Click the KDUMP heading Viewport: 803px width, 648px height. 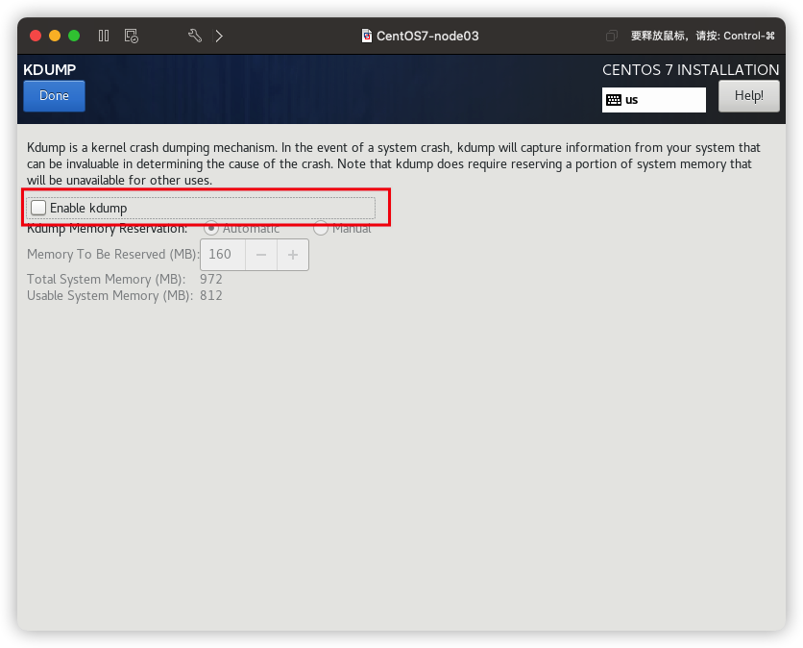(x=50, y=70)
